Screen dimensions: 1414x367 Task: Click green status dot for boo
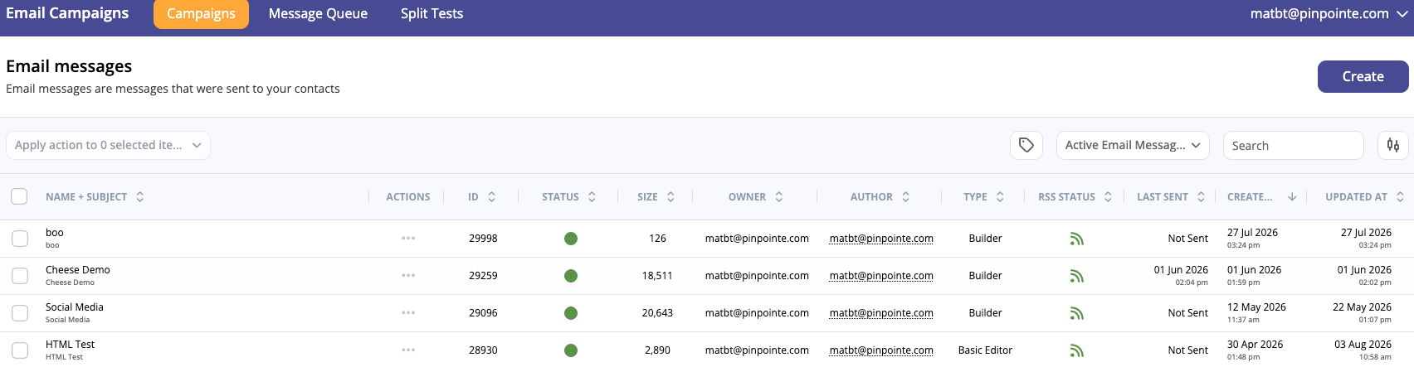[x=571, y=239]
